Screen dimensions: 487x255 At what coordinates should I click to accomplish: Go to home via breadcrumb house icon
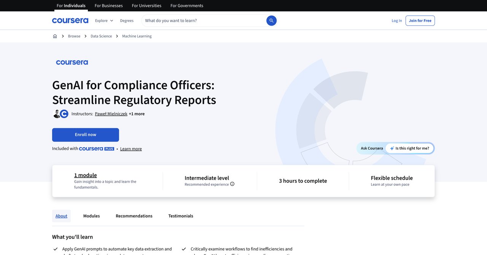click(x=55, y=36)
